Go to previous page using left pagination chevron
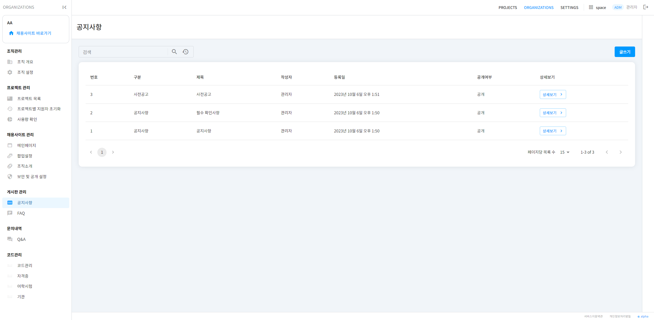654x320 pixels. [x=91, y=152]
